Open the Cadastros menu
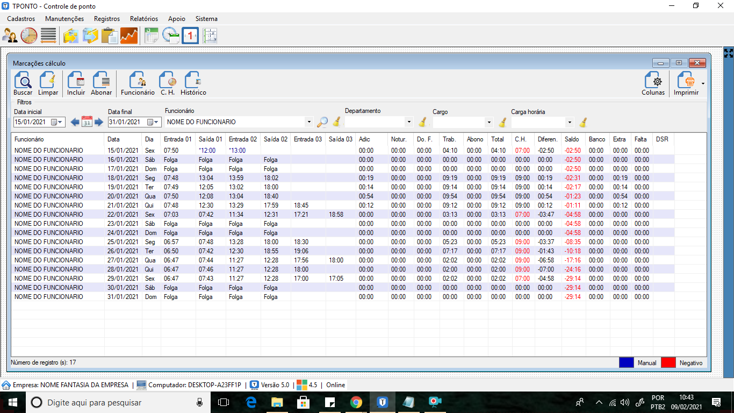734x413 pixels. coord(21,19)
